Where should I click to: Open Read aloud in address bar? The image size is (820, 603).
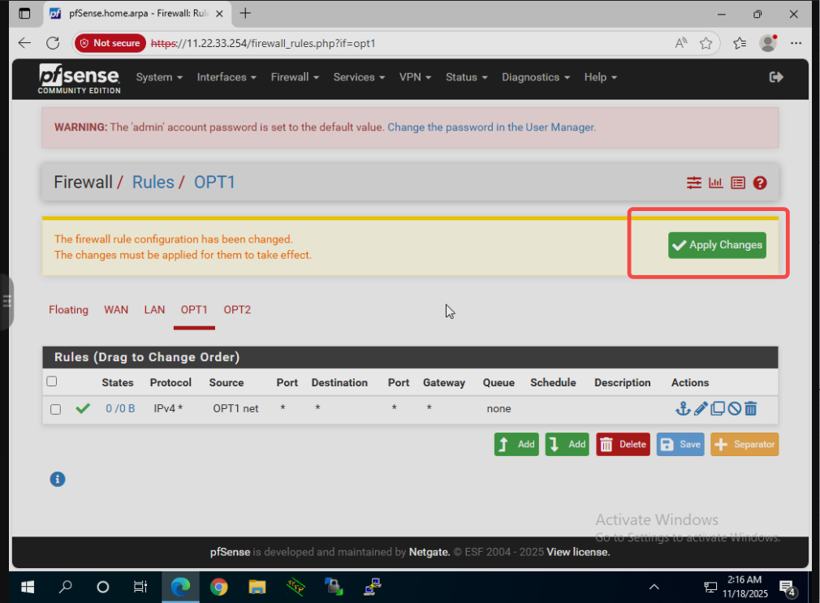click(x=681, y=43)
